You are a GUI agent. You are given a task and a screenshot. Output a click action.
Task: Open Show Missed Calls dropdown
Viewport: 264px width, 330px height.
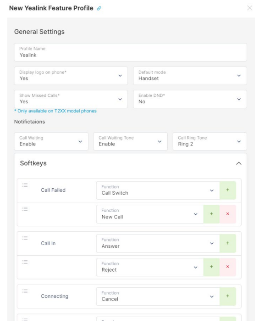point(71,99)
